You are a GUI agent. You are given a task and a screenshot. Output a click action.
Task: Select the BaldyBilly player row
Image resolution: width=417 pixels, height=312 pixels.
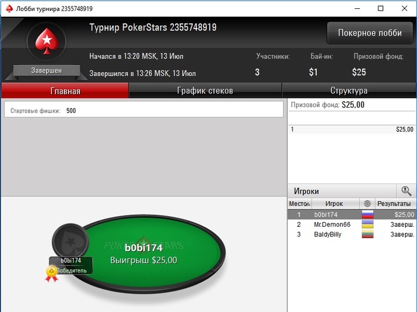[351, 235]
